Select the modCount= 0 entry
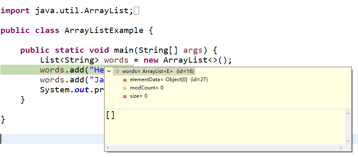This screenshot has width=358, height=157. [146, 88]
